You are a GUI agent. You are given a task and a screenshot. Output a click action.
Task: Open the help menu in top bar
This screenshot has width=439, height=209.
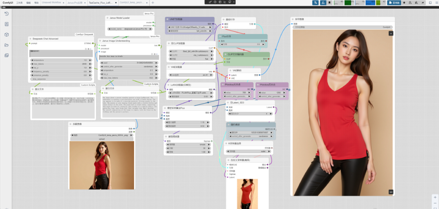pyautogui.click(x=37, y=2)
